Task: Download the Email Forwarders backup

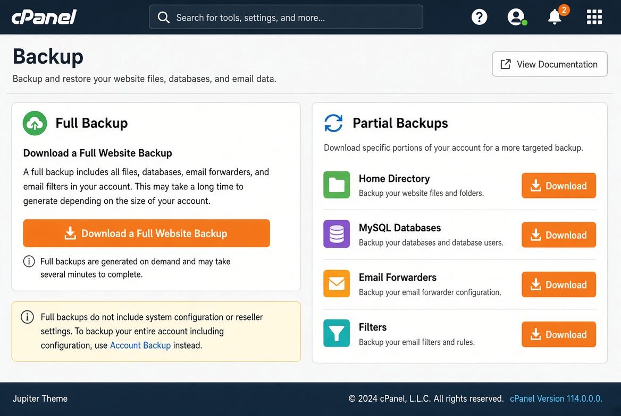Action: [558, 284]
